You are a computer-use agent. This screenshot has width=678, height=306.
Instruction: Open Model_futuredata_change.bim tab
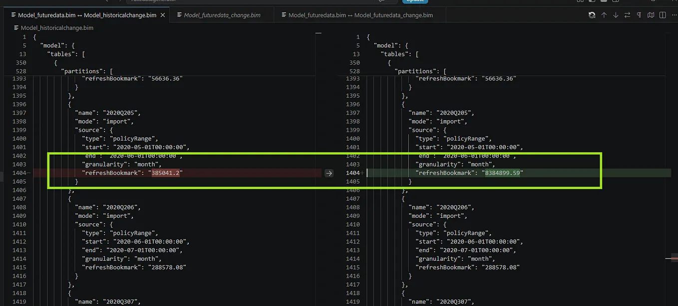coord(222,15)
